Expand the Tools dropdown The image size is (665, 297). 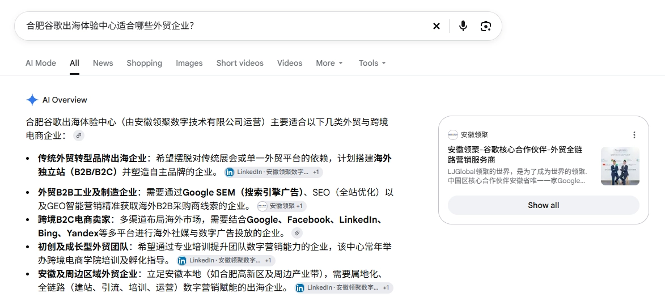coord(372,63)
